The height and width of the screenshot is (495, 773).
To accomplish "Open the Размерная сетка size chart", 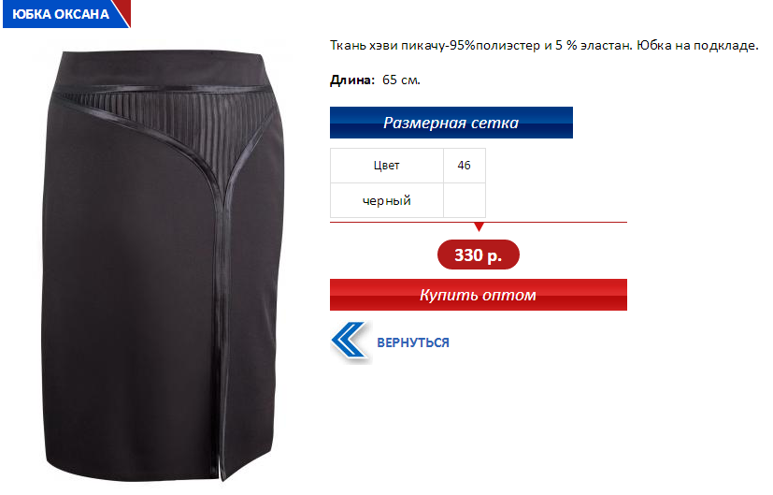I will click(451, 123).
